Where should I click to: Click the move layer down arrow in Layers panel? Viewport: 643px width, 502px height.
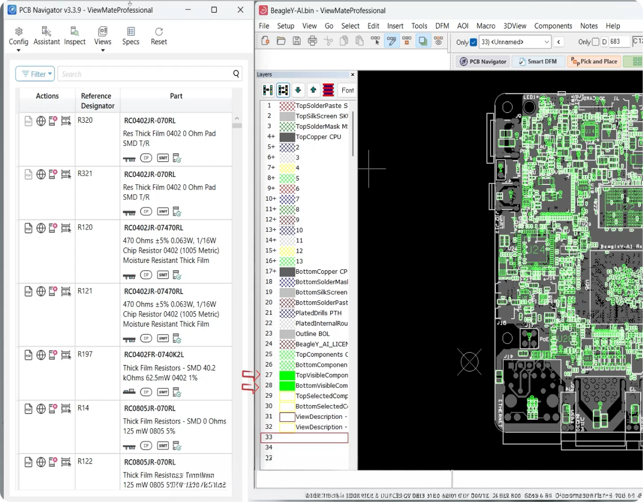(x=298, y=90)
